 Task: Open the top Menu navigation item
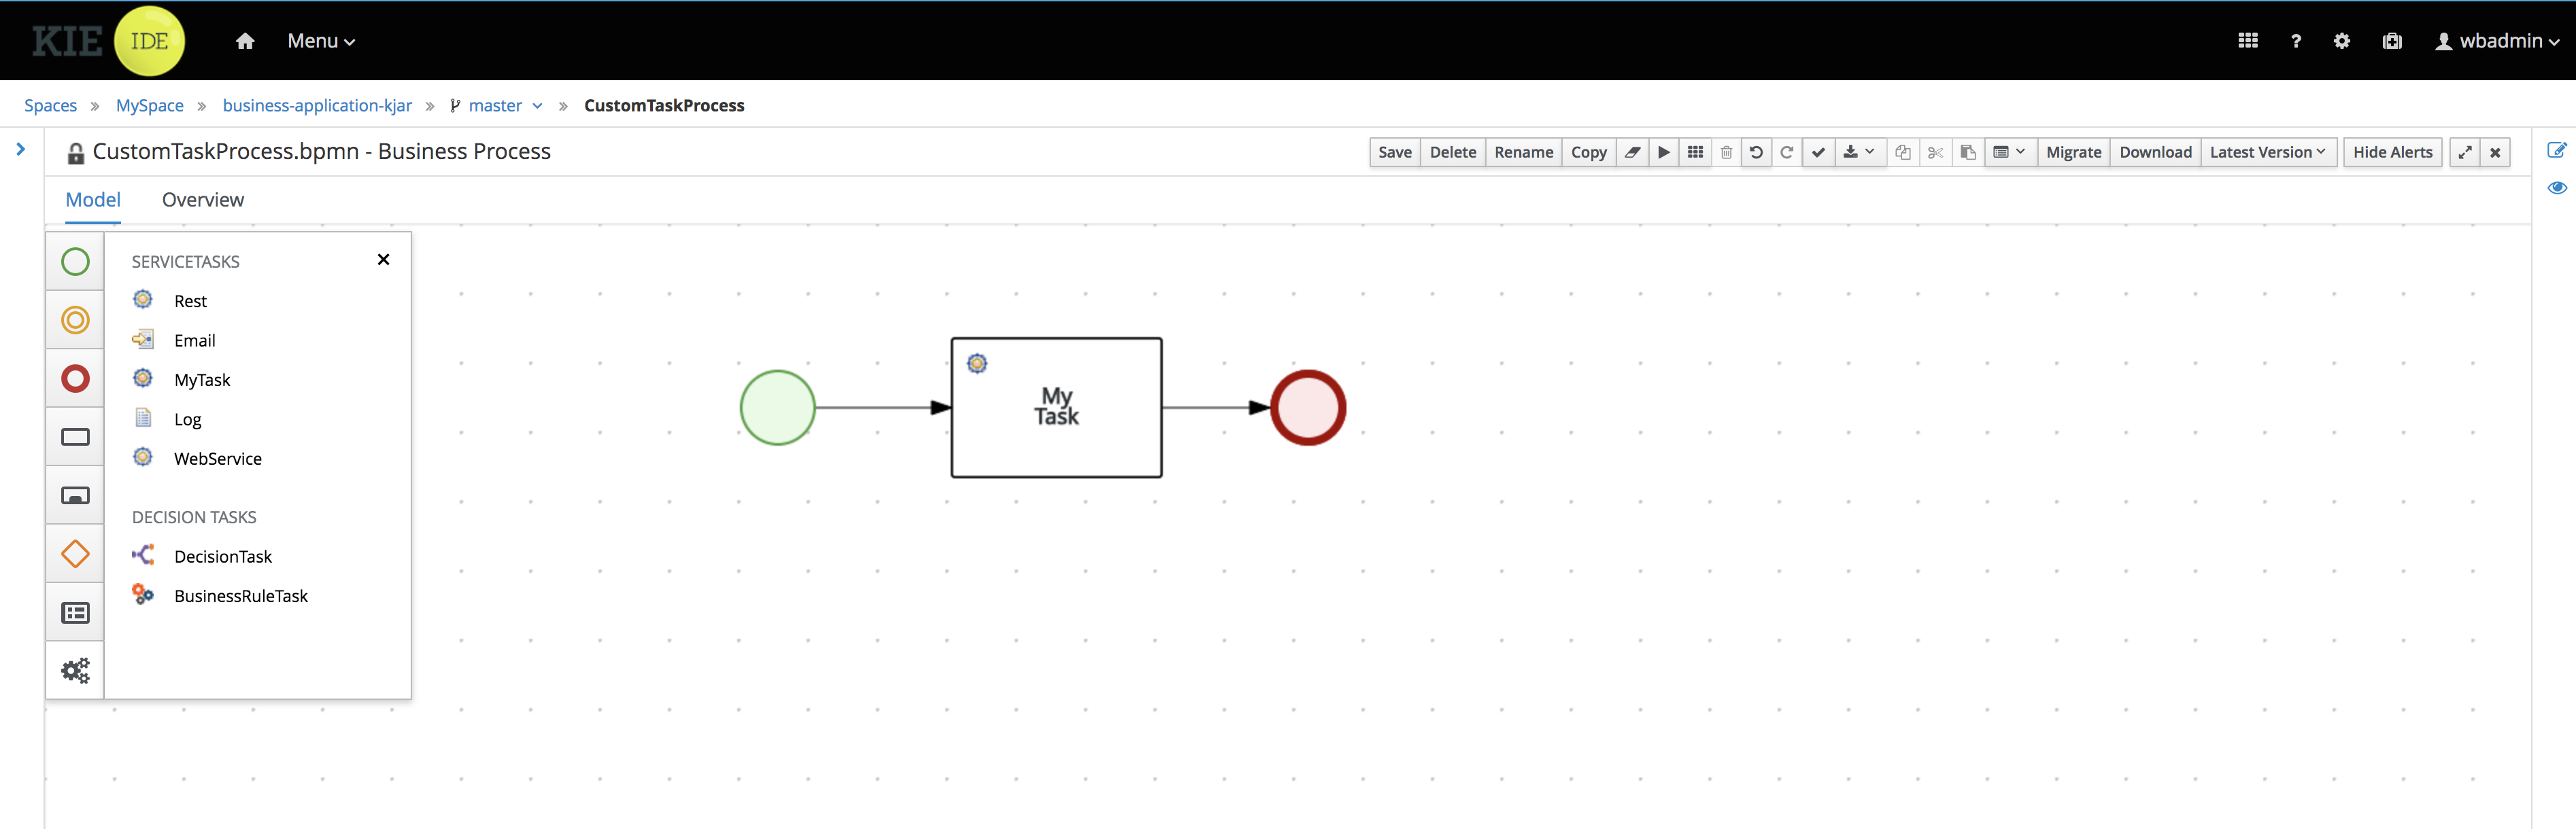pyautogui.click(x=320, y=41)
